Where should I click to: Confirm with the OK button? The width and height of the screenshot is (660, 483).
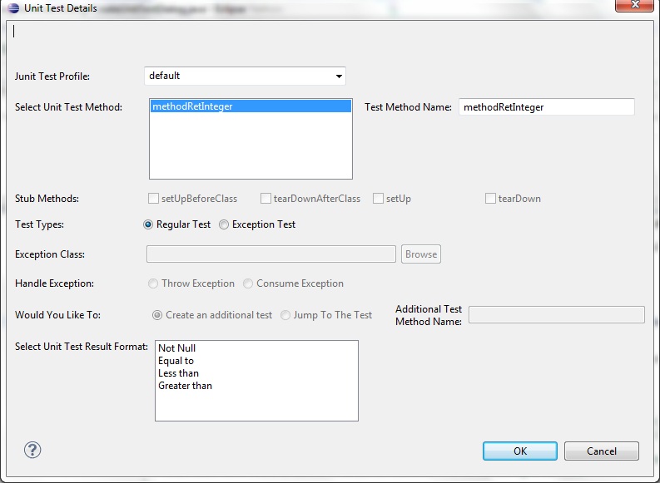click(520, 451)
